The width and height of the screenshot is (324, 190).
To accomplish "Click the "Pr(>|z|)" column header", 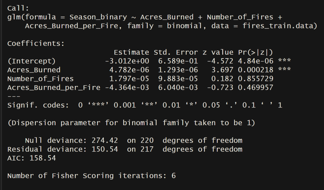I will 255,52.
